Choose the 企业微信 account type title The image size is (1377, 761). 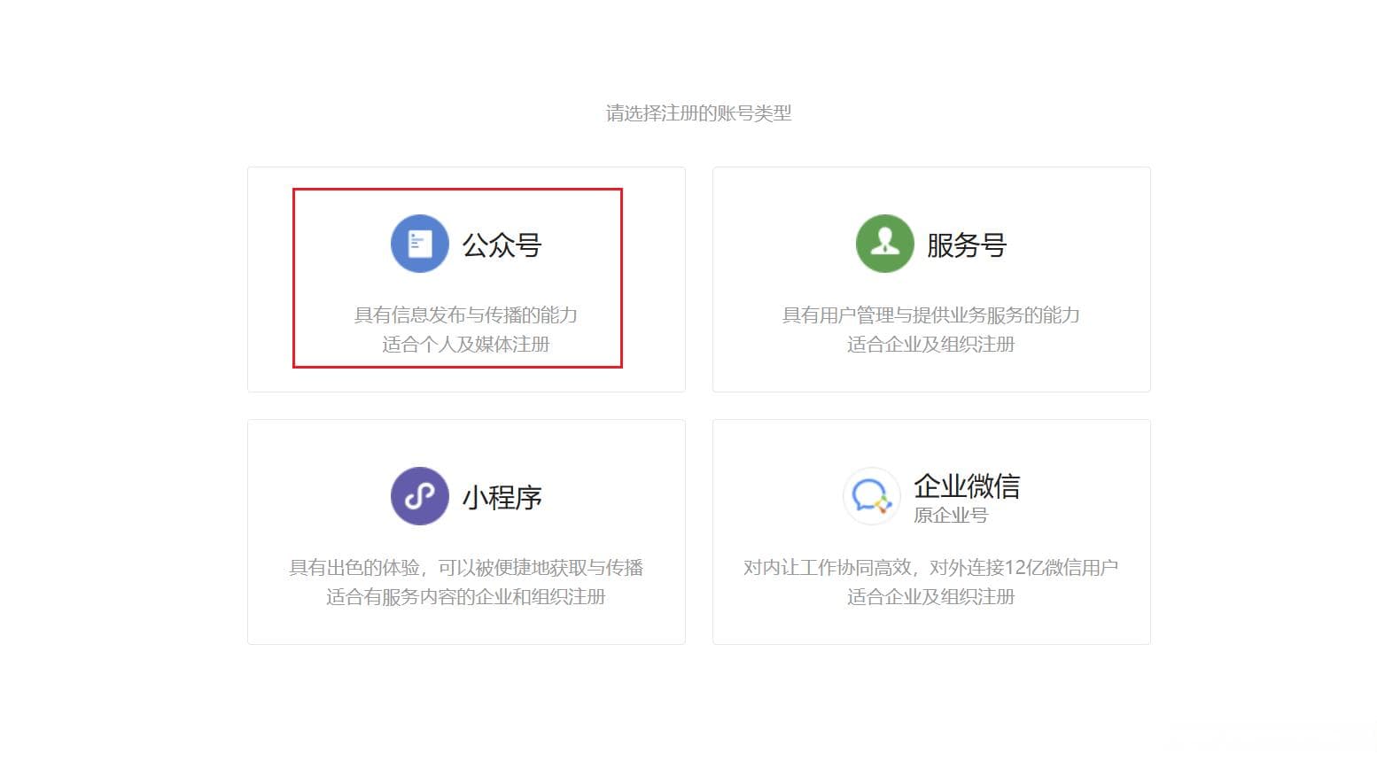[x=967, y=485]
